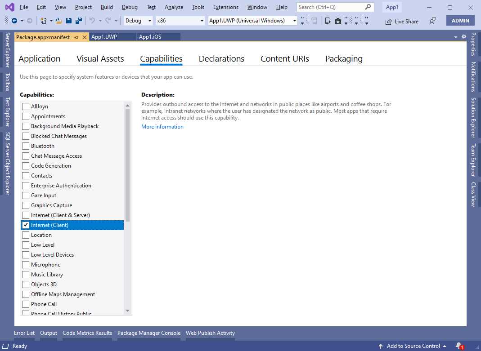
Task: Uncheck the Internet (Client) capability
Action: 26,225
